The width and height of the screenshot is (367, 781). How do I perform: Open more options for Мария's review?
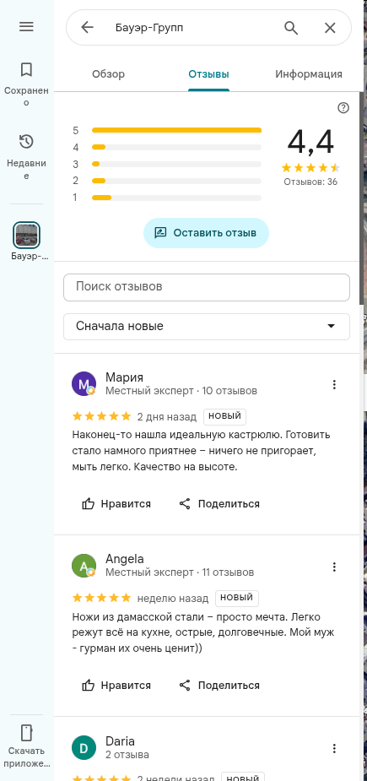click(335, 384)
